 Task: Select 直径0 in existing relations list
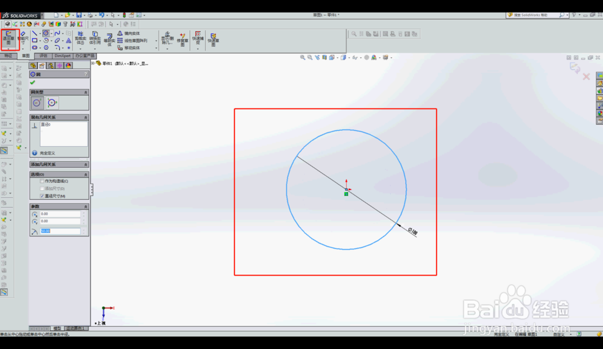click(46, 125)
